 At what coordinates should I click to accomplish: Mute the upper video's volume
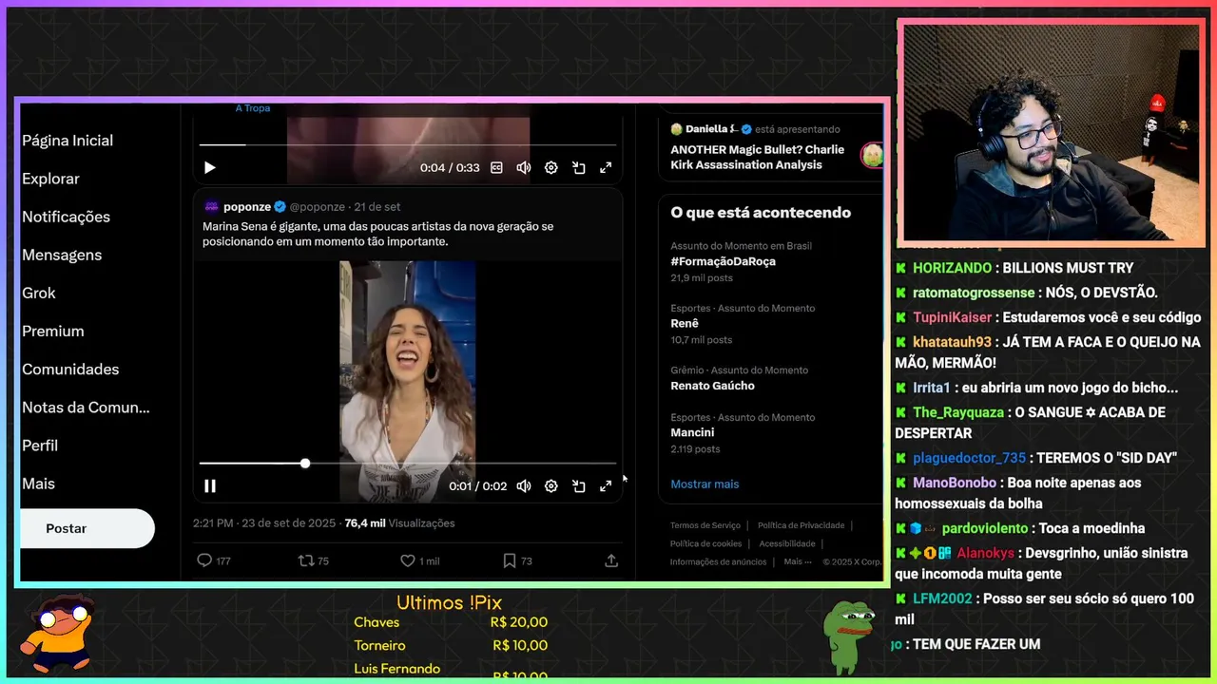[x=524, y=168]
